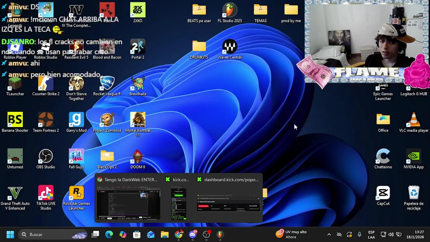Launch VLC media player shortcut

[414, 123]
